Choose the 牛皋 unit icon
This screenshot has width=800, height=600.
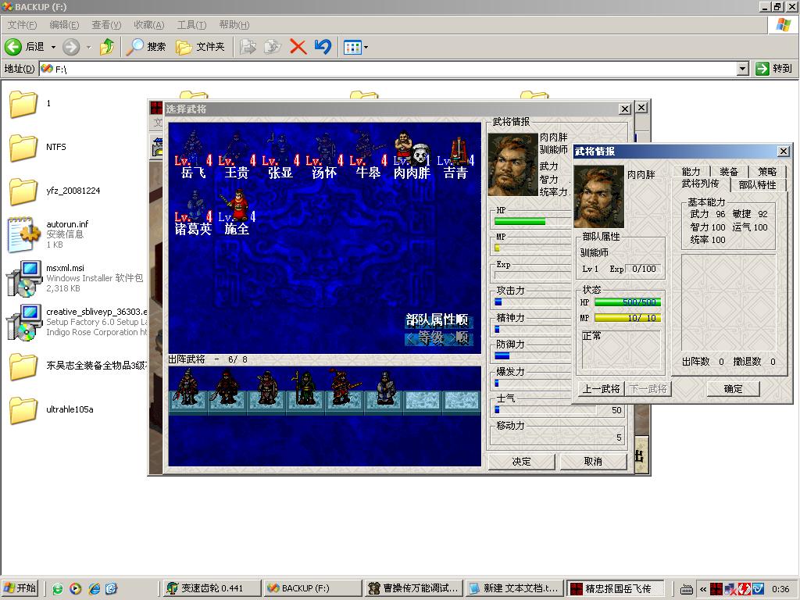(x=367, y=148)
